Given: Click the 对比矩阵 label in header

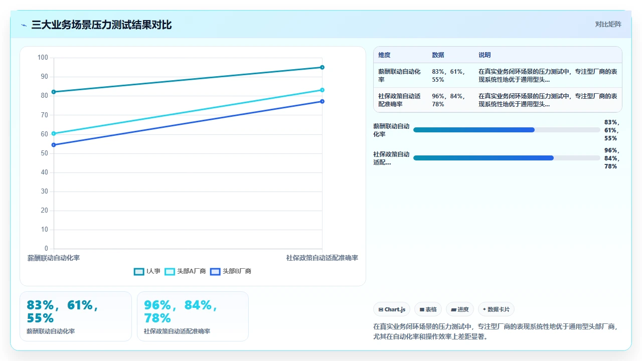Looking at the screenshot, I should tap(608, 24).
